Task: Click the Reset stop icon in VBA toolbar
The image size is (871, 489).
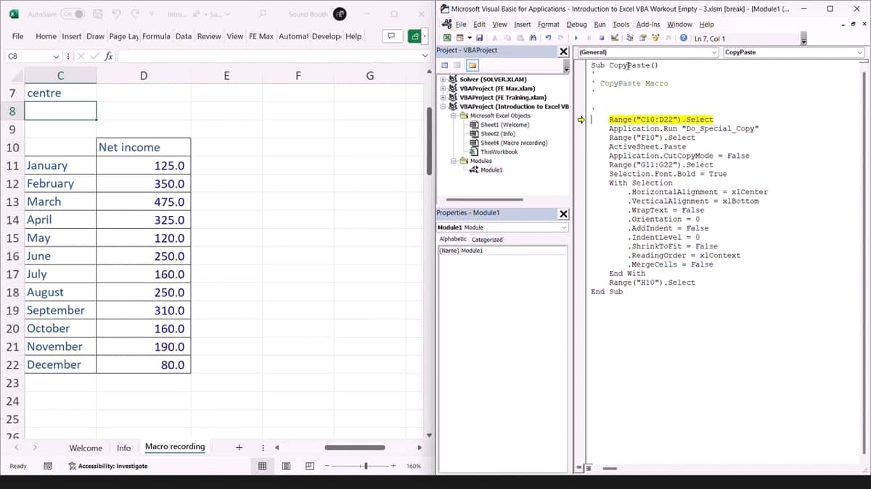Action: click(602, 38)
